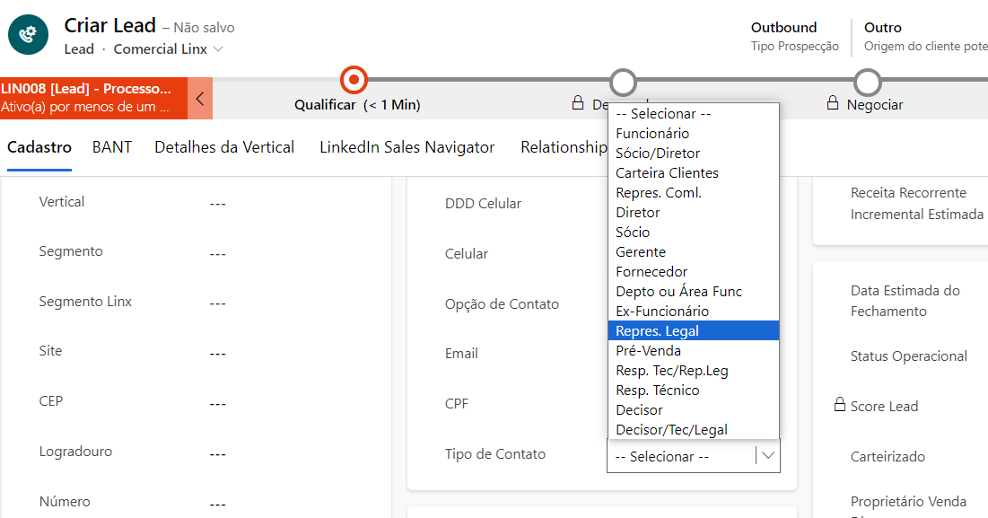
Task: Click the Logradouro field value
Action: 217,454
